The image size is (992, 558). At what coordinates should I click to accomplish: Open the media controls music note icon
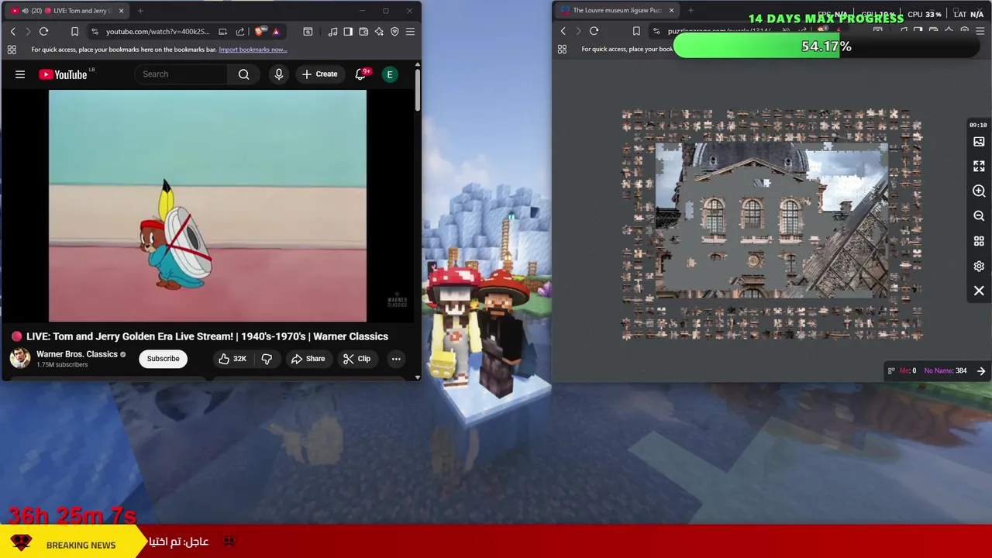pos(332,32)
